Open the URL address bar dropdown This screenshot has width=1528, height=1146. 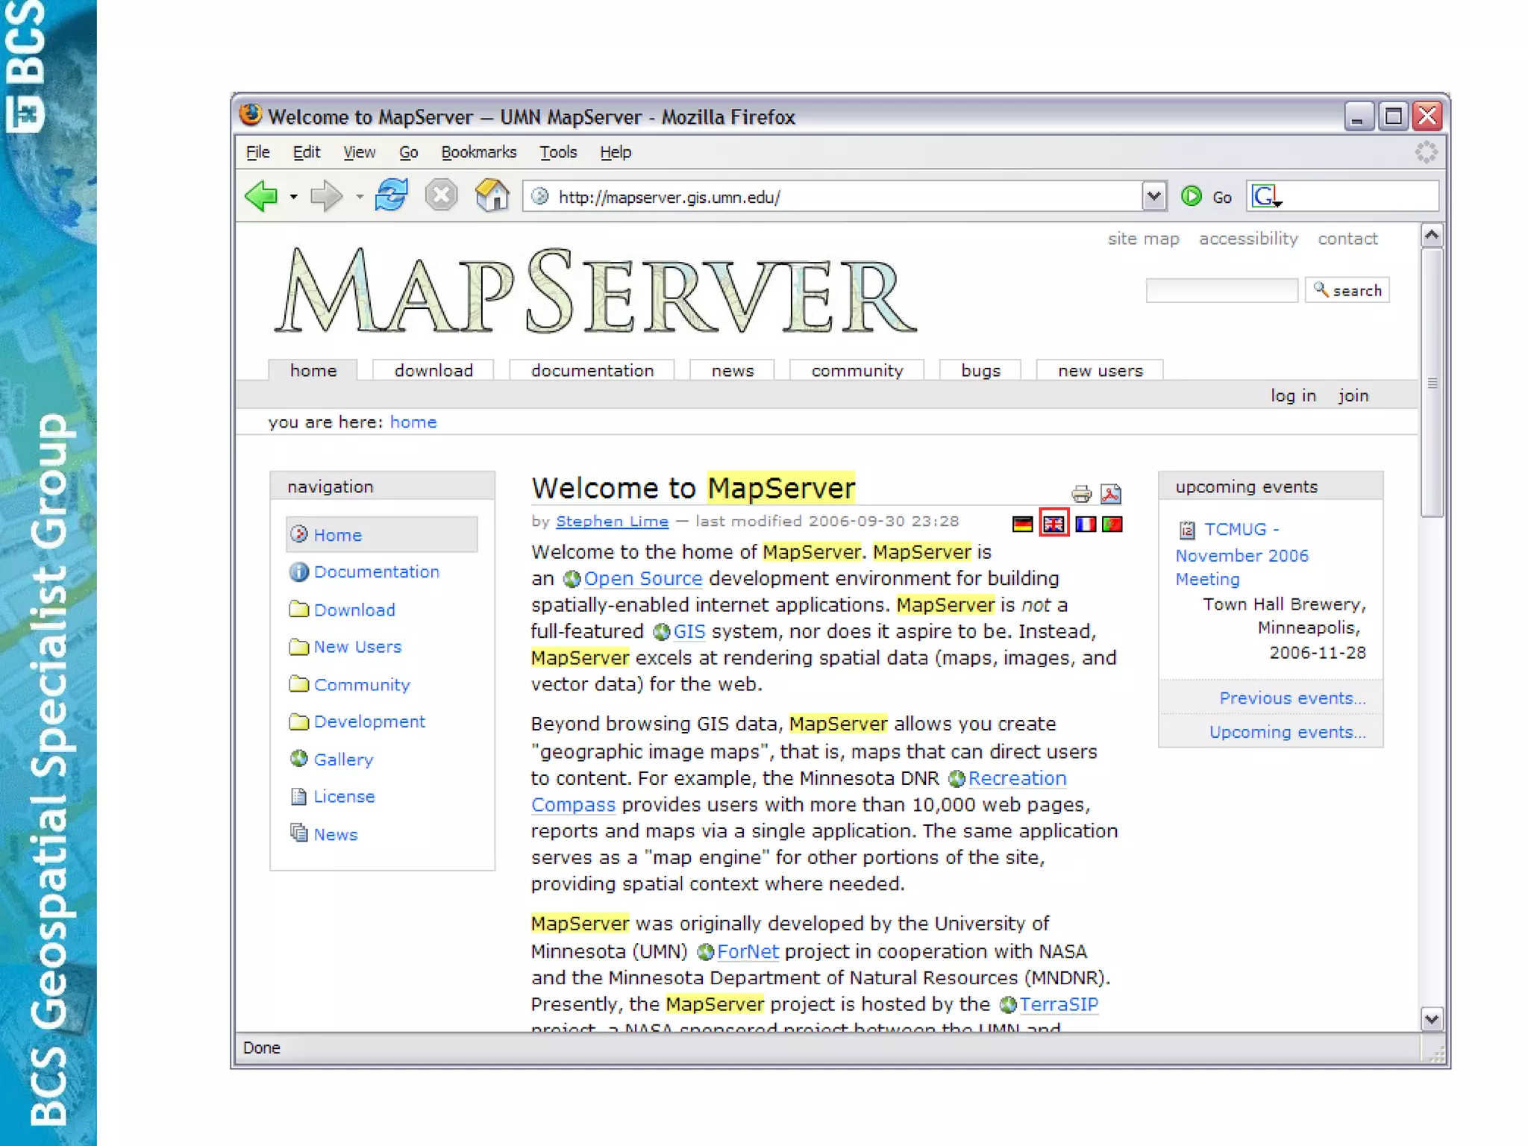coord(1153,196)
